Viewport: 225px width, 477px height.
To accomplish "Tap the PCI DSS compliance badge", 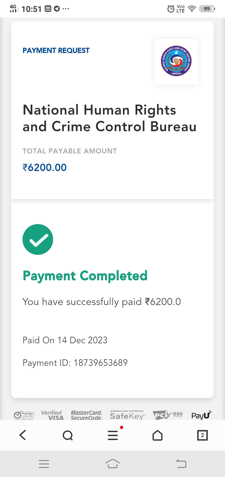I will tap(167, 415).
